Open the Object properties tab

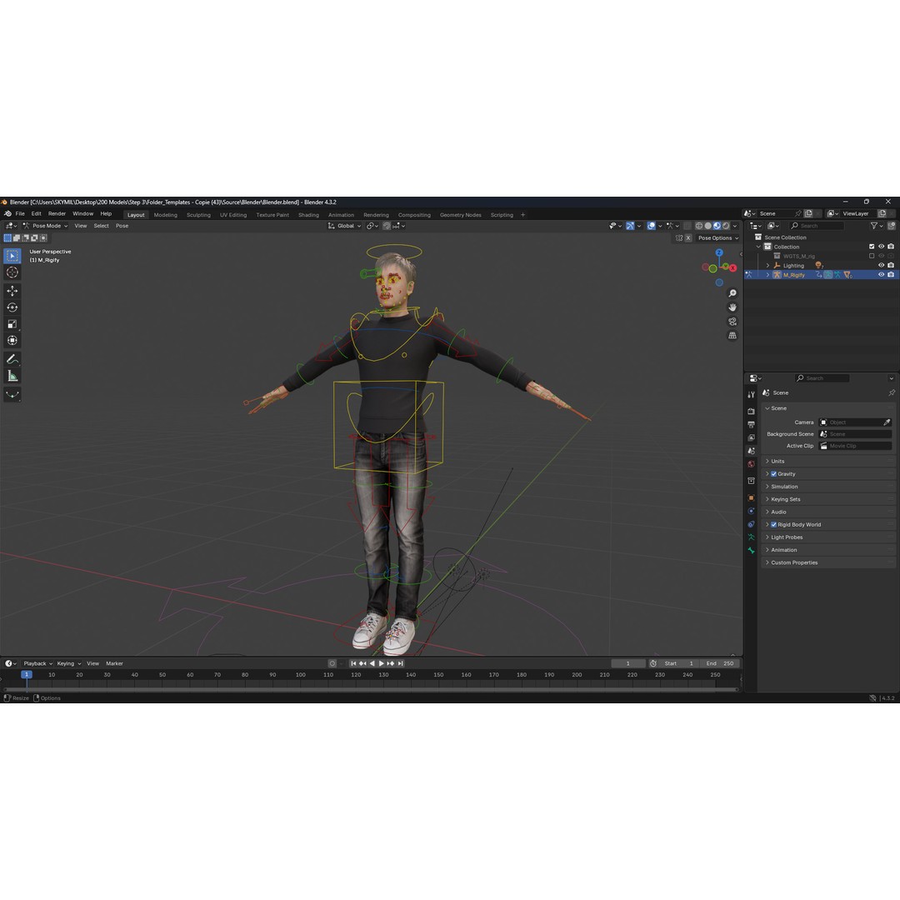[752, 497]
